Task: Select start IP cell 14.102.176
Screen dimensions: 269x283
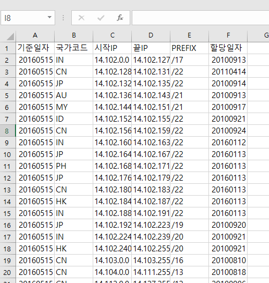Action: click(112, 178)
